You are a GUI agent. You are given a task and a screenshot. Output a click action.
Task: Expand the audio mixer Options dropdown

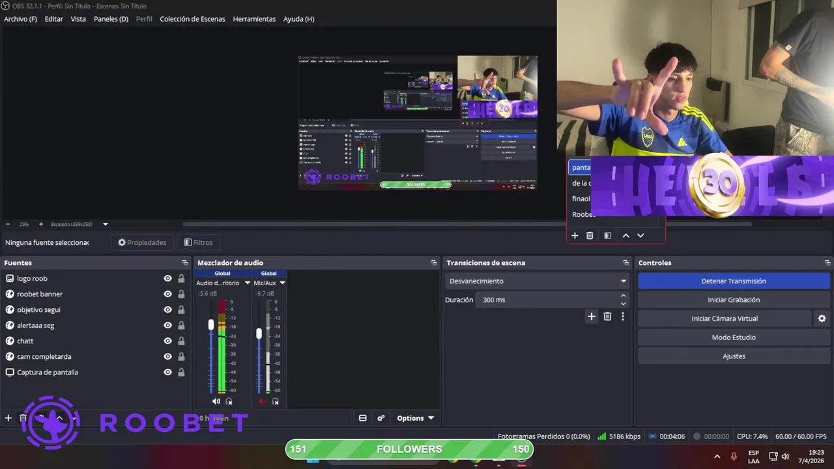click(416, 418)
